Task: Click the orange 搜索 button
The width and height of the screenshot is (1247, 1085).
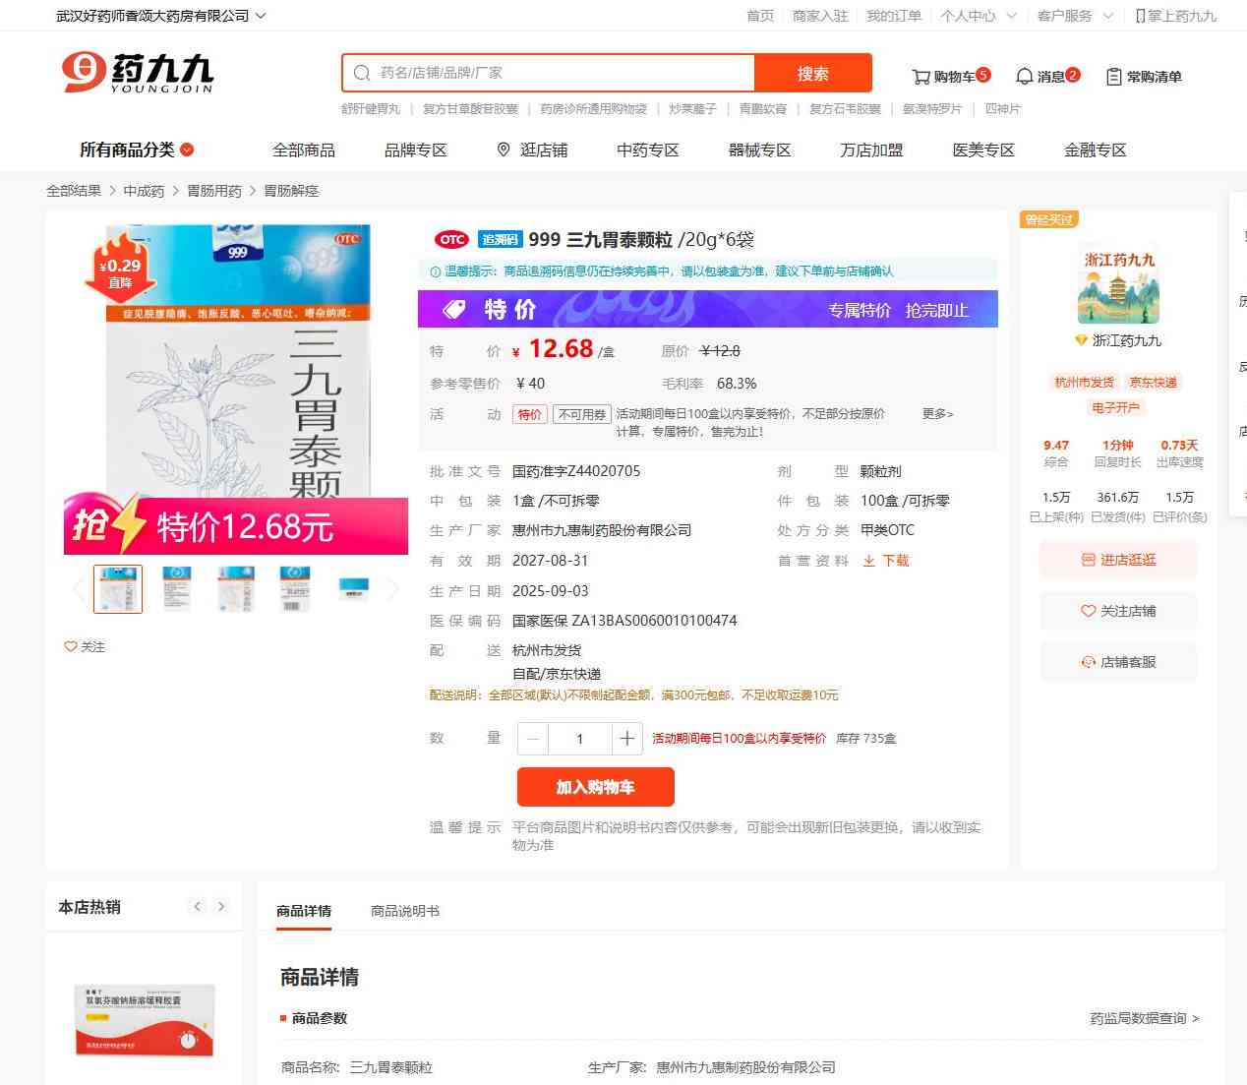Action: (x=812, y=74)
